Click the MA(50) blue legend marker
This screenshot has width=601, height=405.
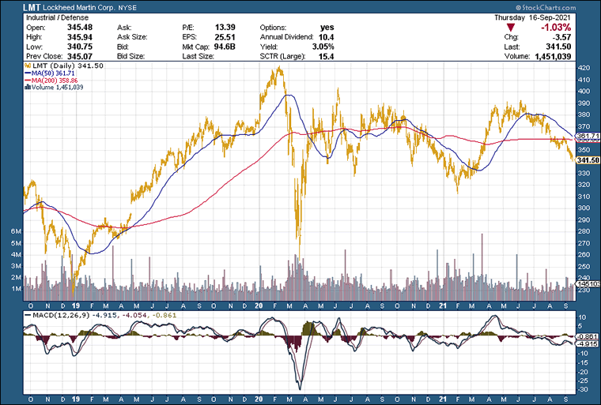click(28, 73)
